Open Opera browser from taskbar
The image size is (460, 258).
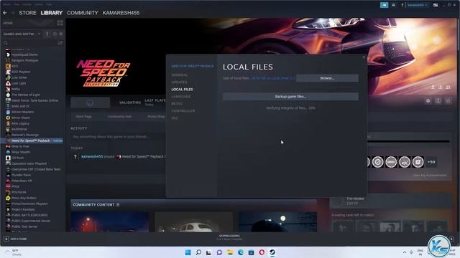262,252
